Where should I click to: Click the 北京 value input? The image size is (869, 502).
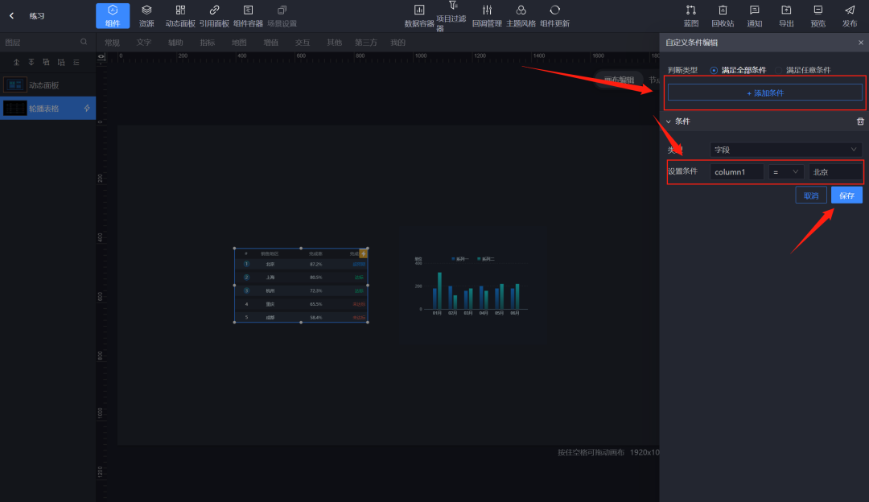point(835,172)
